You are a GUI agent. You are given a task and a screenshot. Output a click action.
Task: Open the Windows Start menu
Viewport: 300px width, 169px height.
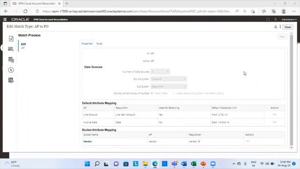pyautogui.click(x=87, y=164)
